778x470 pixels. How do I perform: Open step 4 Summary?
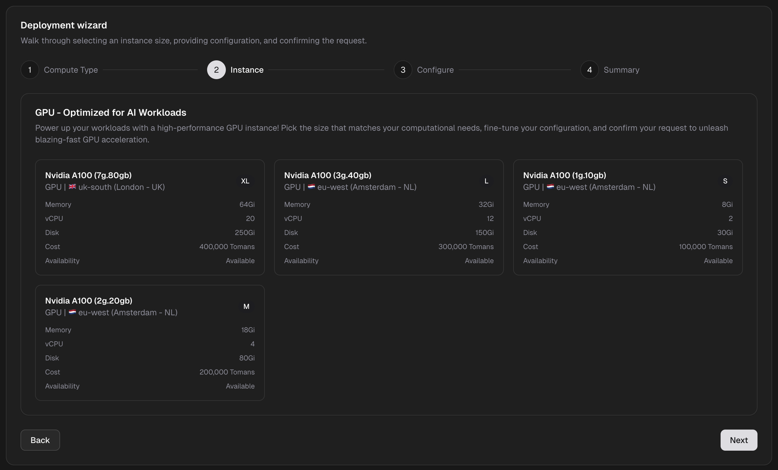pos(589,70)
